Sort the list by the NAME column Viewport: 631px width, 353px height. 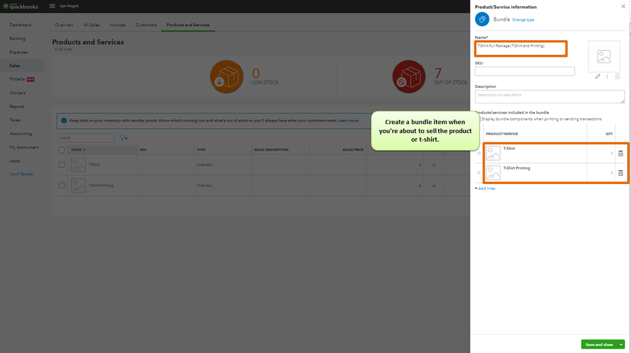78,149
